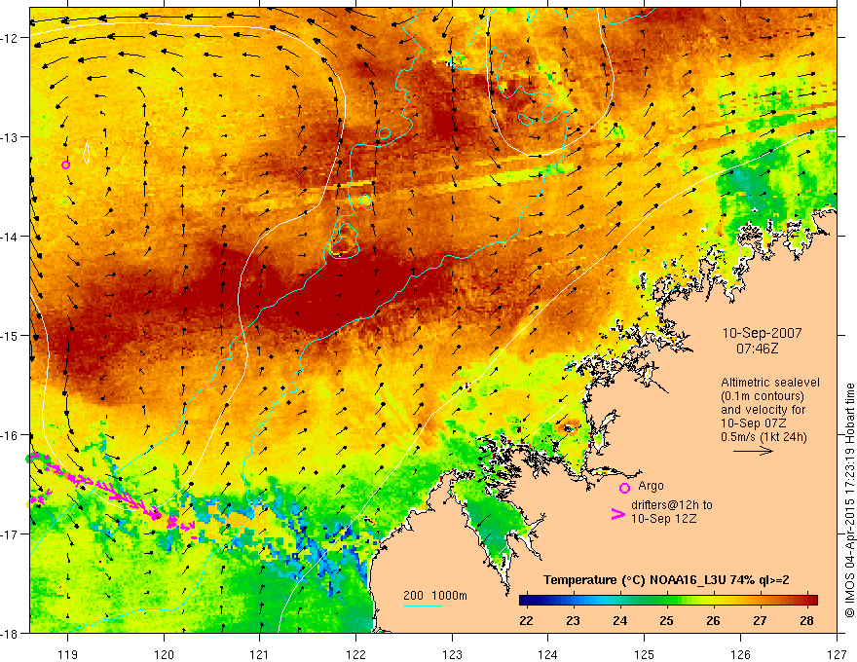
Task: Click the colorbar value 28
Action: coord(806,620)
